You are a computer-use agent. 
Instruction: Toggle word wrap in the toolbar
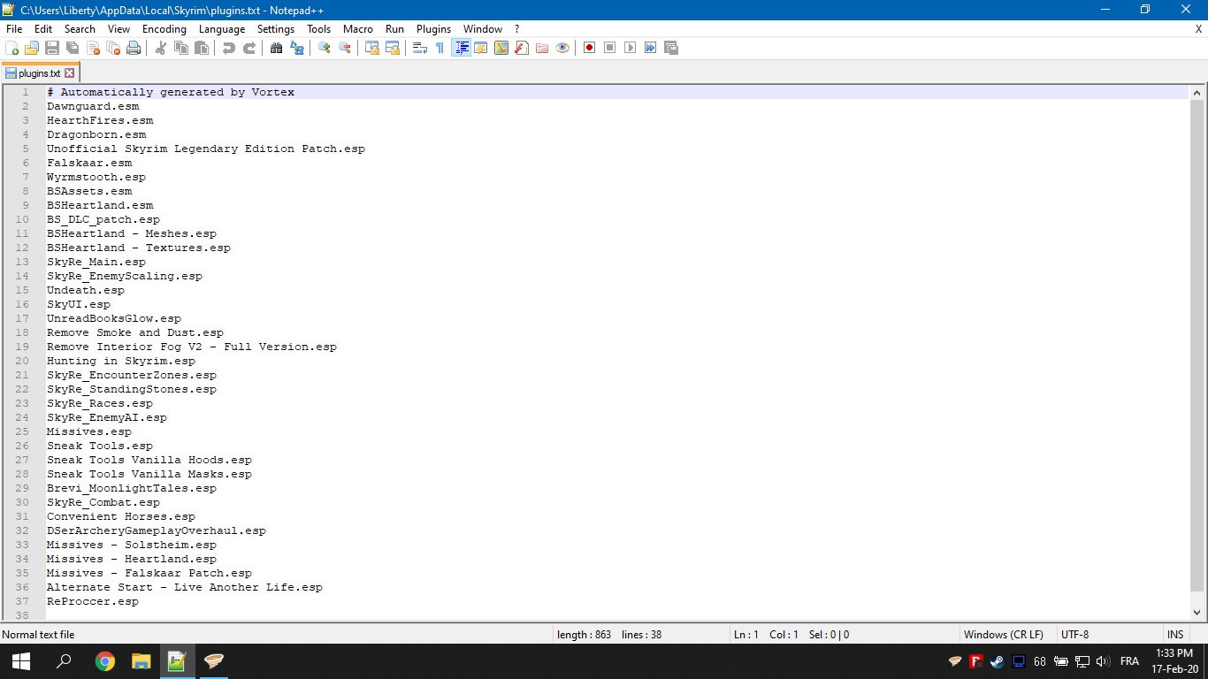pyautogui.click(x=420, y=48)
